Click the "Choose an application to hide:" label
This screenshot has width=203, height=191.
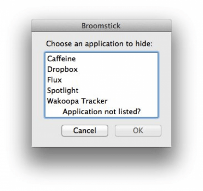point(99,44)
